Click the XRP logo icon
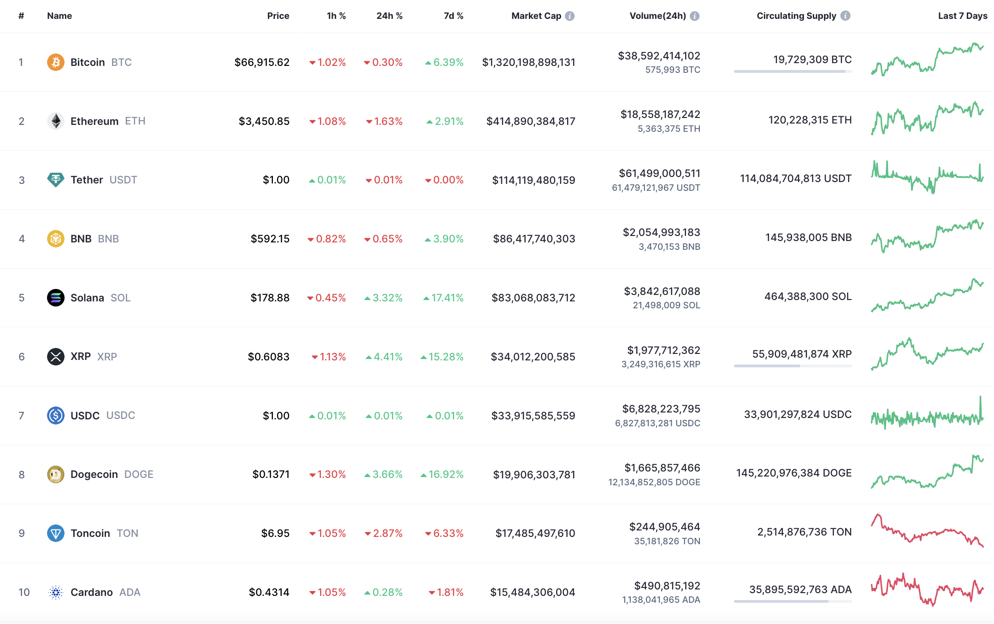The image size is (994, 624). point(56,357)
